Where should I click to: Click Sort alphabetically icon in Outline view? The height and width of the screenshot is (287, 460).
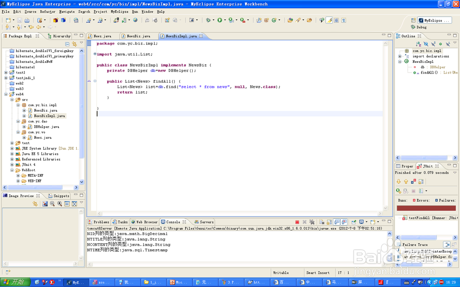419,44
